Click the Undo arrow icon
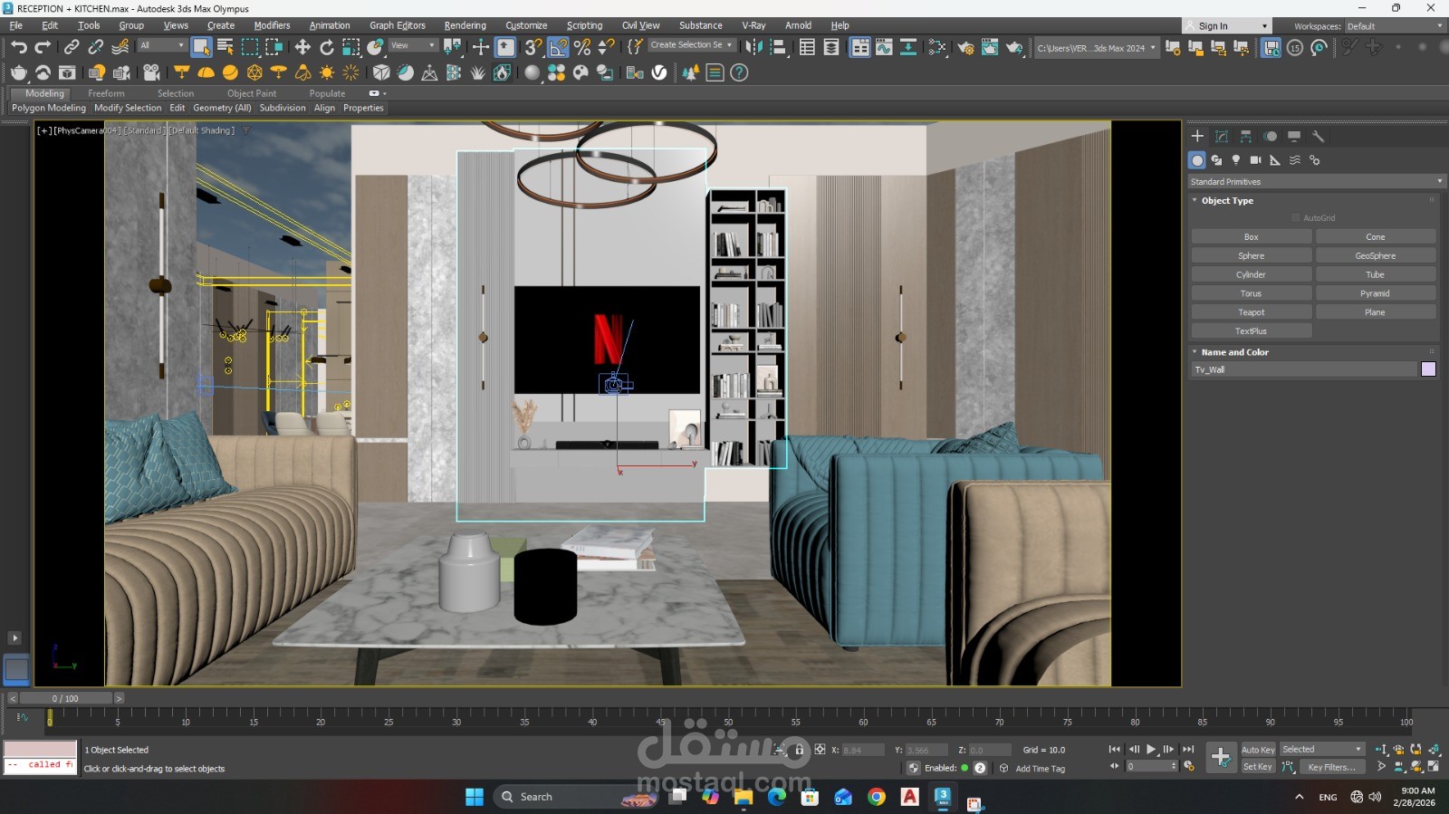Viewport: 1449px width, 814px height. [x=19, y=47]
